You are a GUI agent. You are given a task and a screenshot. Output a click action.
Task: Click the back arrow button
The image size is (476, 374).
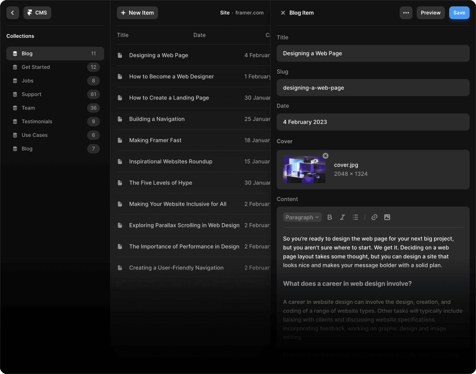(13, 13)
